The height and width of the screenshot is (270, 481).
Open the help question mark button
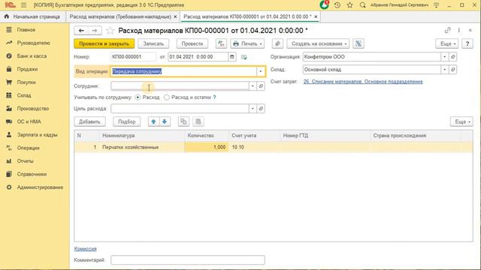(x=467, y=43)
